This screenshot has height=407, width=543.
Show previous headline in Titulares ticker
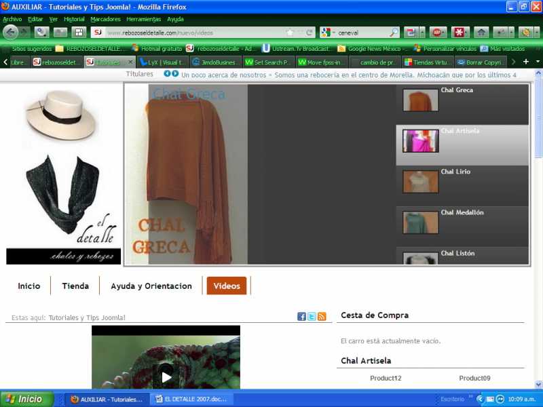(167, 74)
